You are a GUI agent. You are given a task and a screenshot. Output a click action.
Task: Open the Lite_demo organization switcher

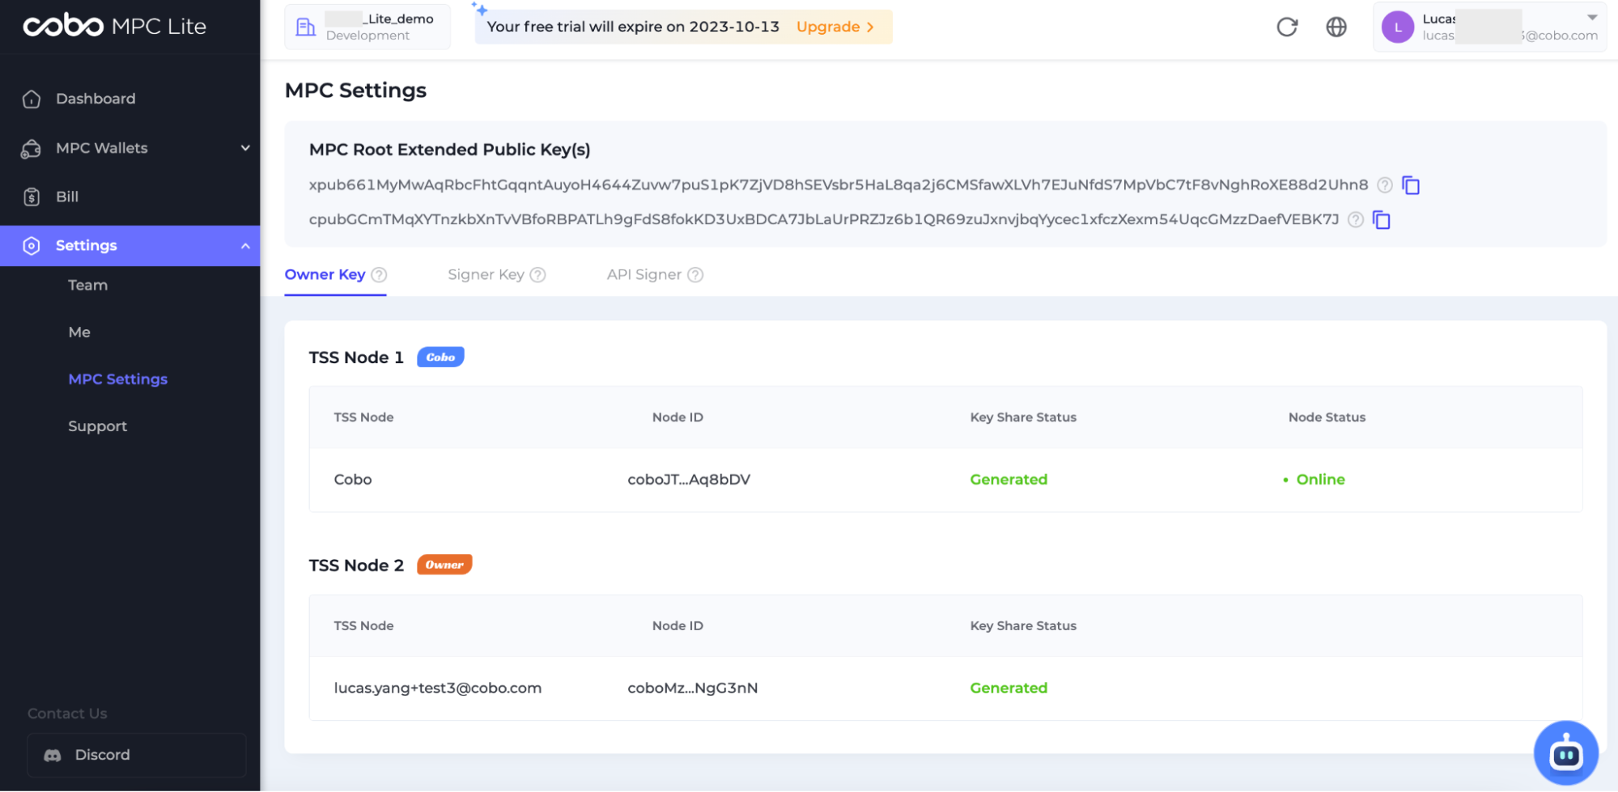click(367, 27)
